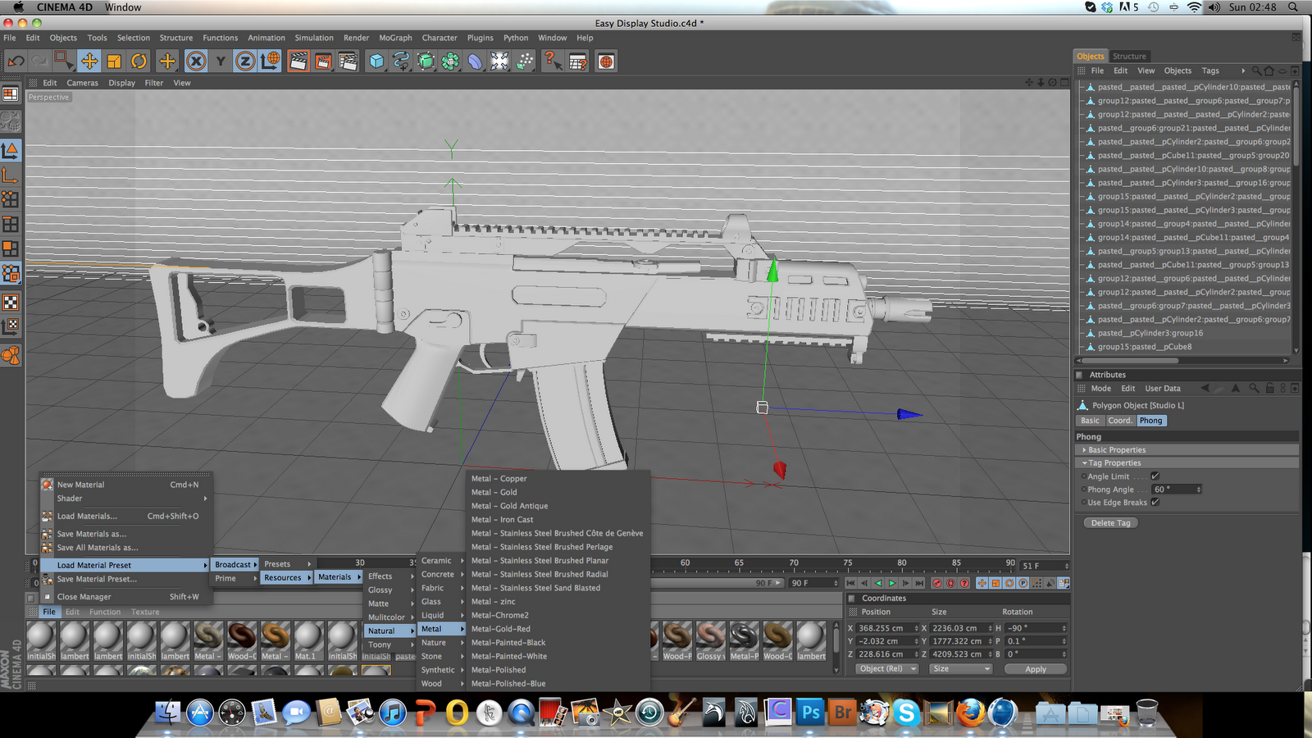Open Content Browser globe icon in toolbar

[606, 61]
